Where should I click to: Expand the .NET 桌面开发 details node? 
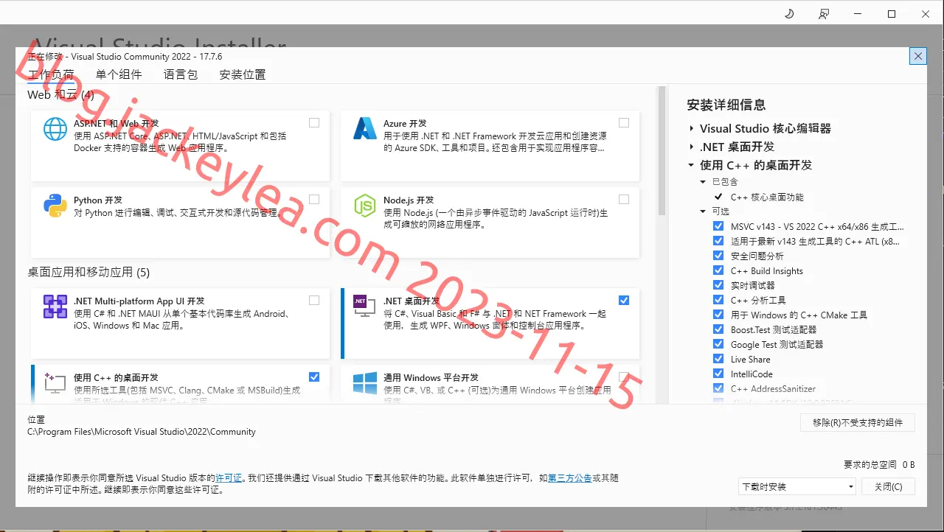click(692, 147)
